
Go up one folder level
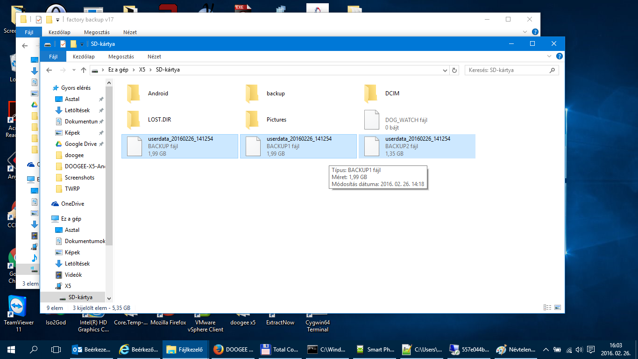(x=84, y=70)
